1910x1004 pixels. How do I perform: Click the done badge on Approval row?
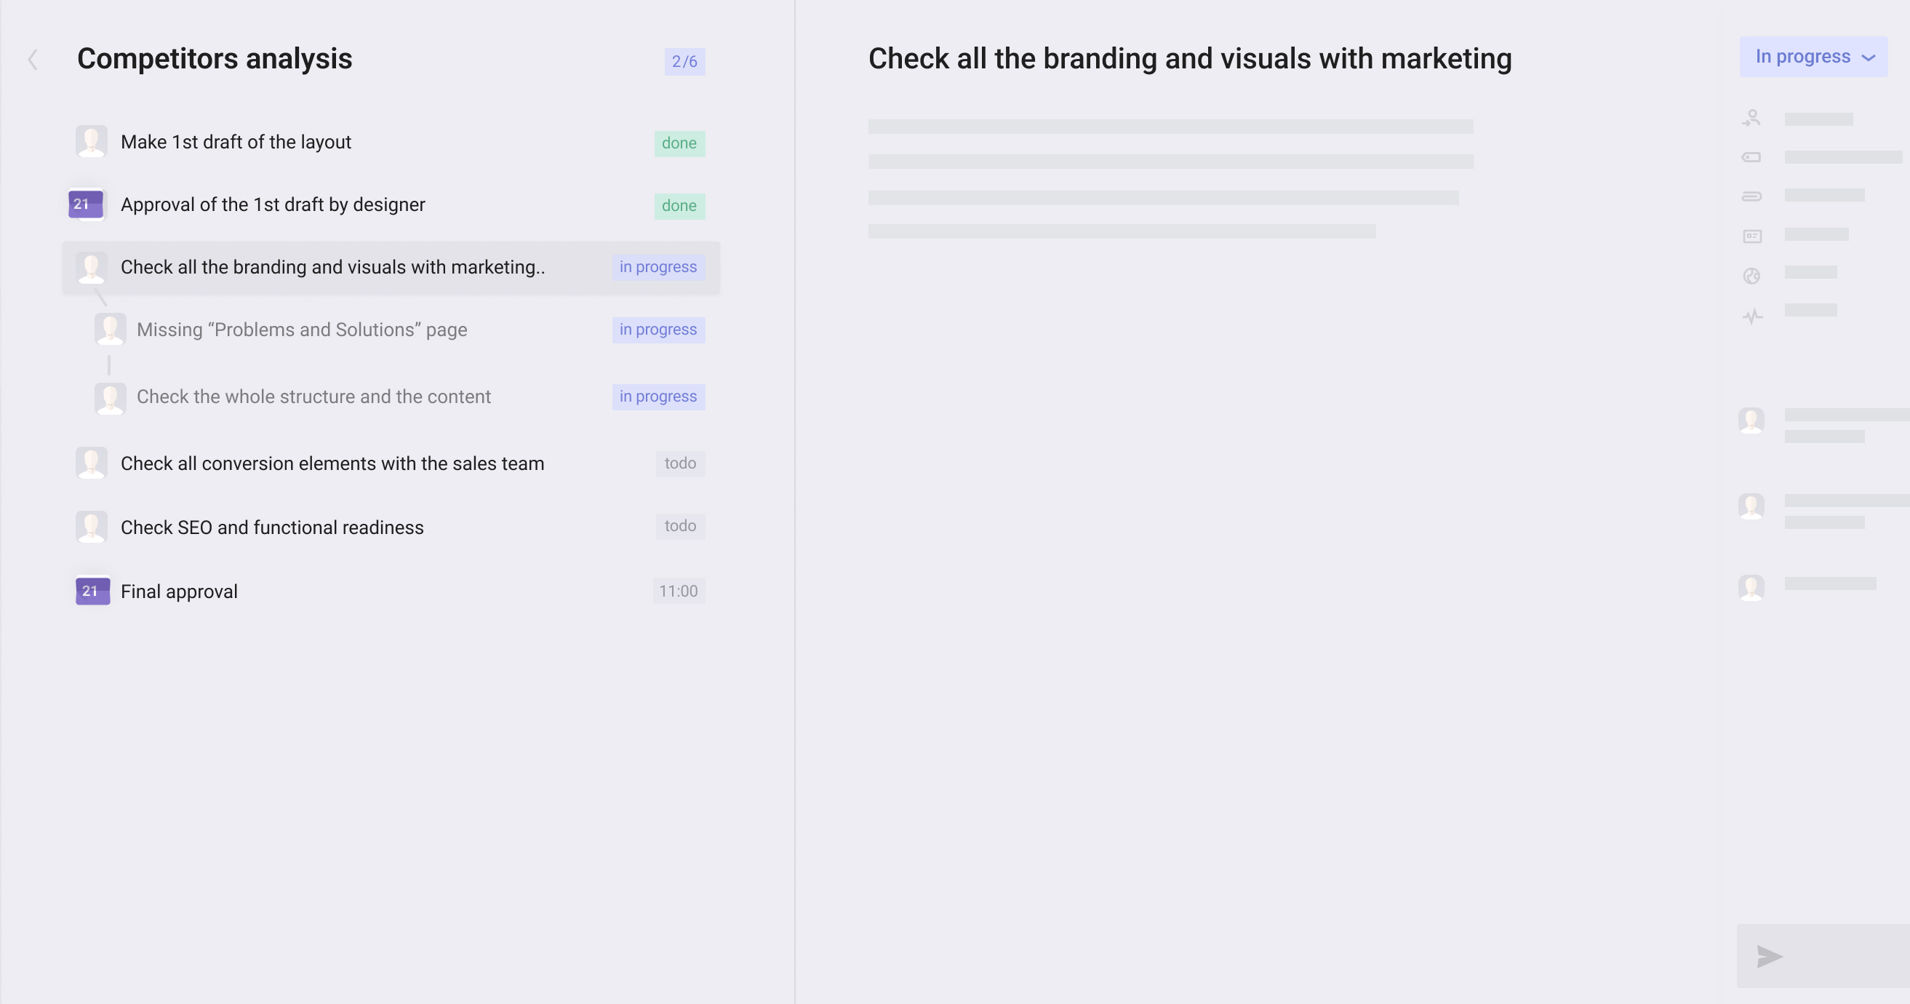click(x=679, y=205)
